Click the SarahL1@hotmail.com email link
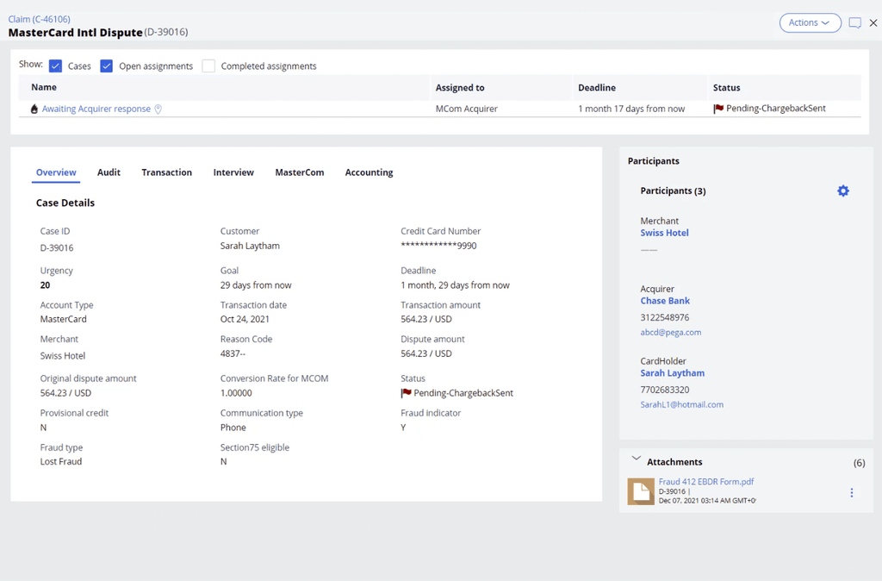882x581 pixels. (681, 404)
